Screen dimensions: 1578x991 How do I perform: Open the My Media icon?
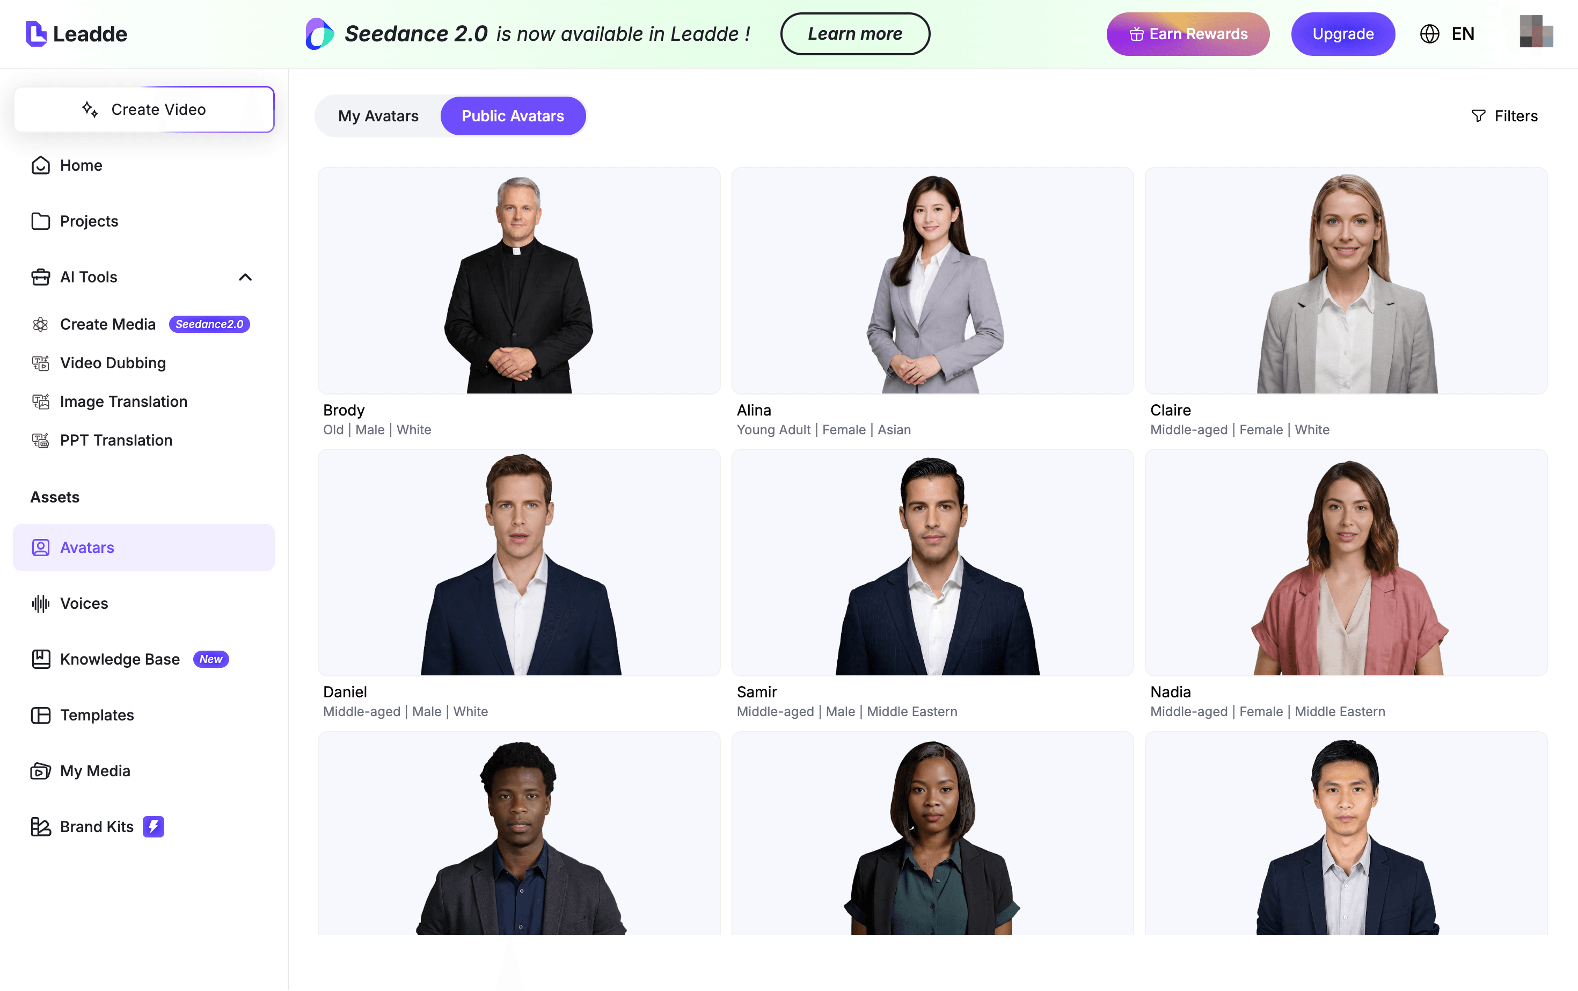pyautogui.click(x=41, y=771)
